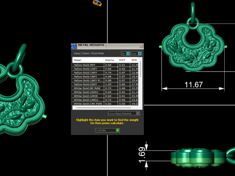The width and height of the screenshot is (235, 176).
Task: Click the Calculate button
Action: 107,130
